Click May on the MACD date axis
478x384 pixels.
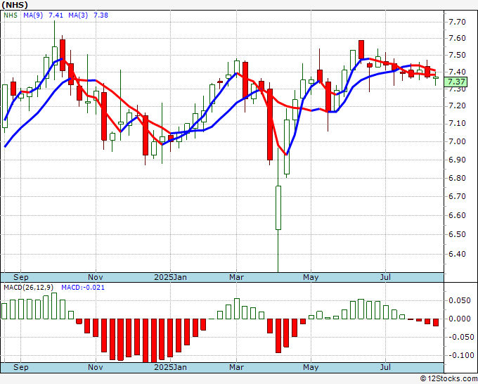311,367
